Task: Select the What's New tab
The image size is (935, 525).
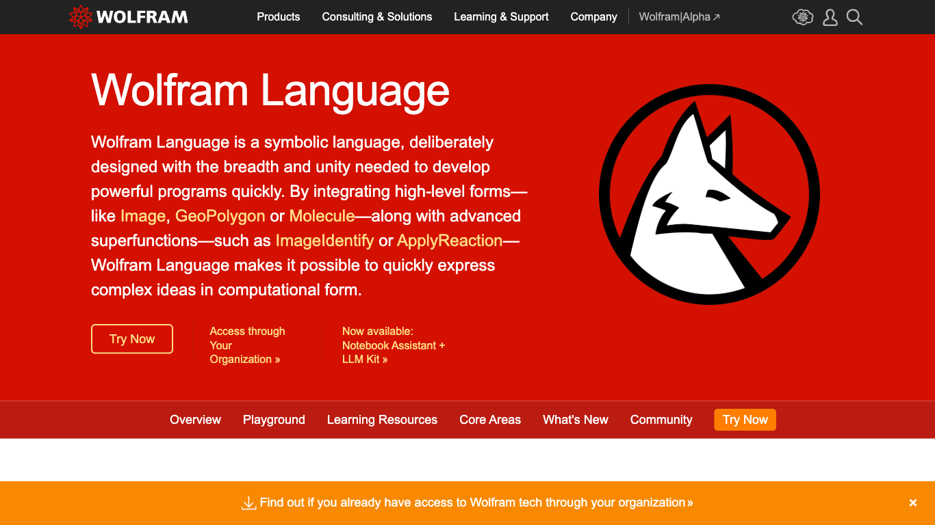Action: [x=576, y=420]
